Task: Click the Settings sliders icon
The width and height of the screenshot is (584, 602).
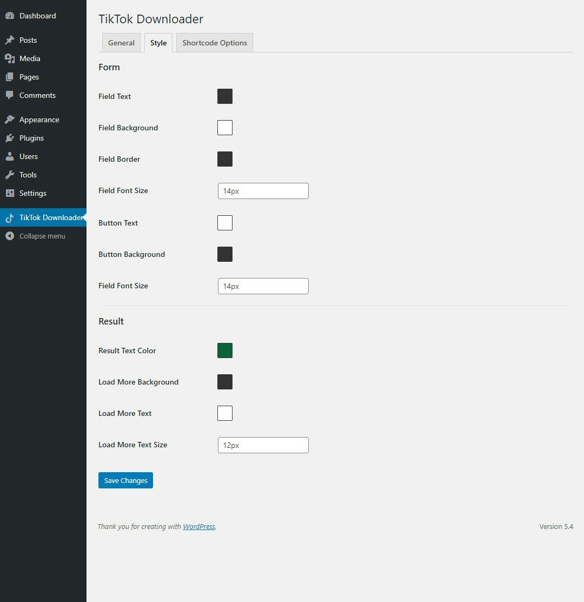Action: 10,193
